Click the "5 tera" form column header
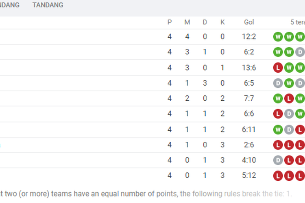305x203 pixels. click(x=297, y=22)
